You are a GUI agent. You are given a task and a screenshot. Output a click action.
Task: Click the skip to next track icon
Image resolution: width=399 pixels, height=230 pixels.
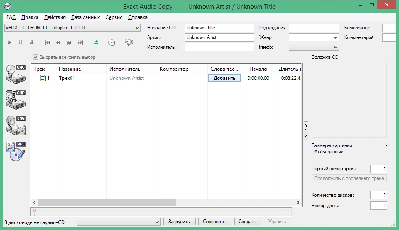(x=80, y=42)
